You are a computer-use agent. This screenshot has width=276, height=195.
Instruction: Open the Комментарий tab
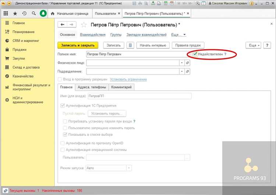tap(121, 87)
